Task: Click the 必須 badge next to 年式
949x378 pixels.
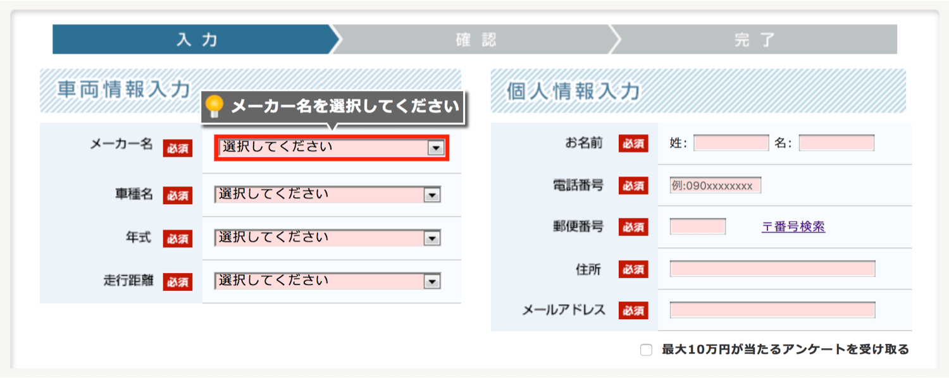Action: (177, 238)
